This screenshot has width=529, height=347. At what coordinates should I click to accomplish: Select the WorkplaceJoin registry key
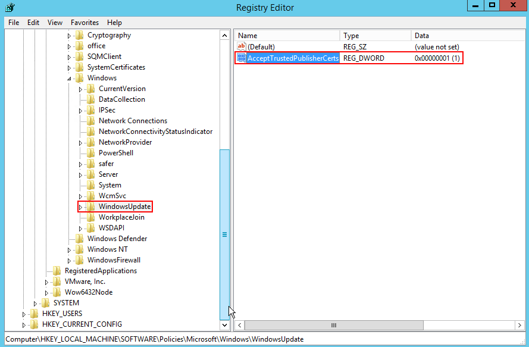(x=121, y=217)
